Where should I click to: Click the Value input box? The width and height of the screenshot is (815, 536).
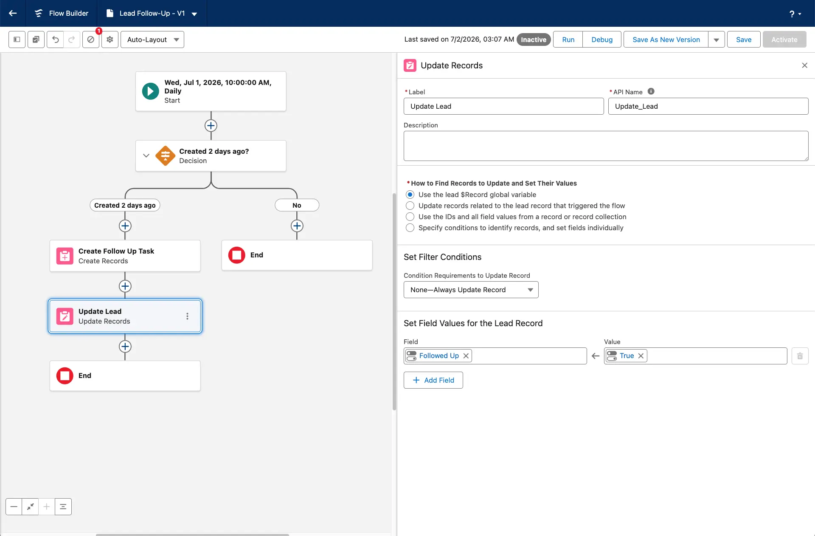[x=695, y=356]
